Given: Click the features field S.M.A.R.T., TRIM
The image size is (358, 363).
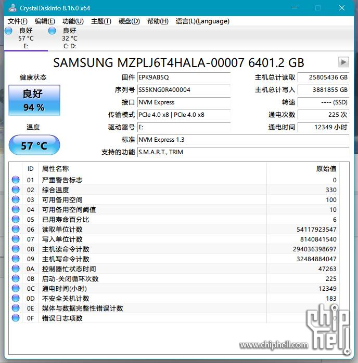Looking at the screenshot, I should [x=243, y=152].
